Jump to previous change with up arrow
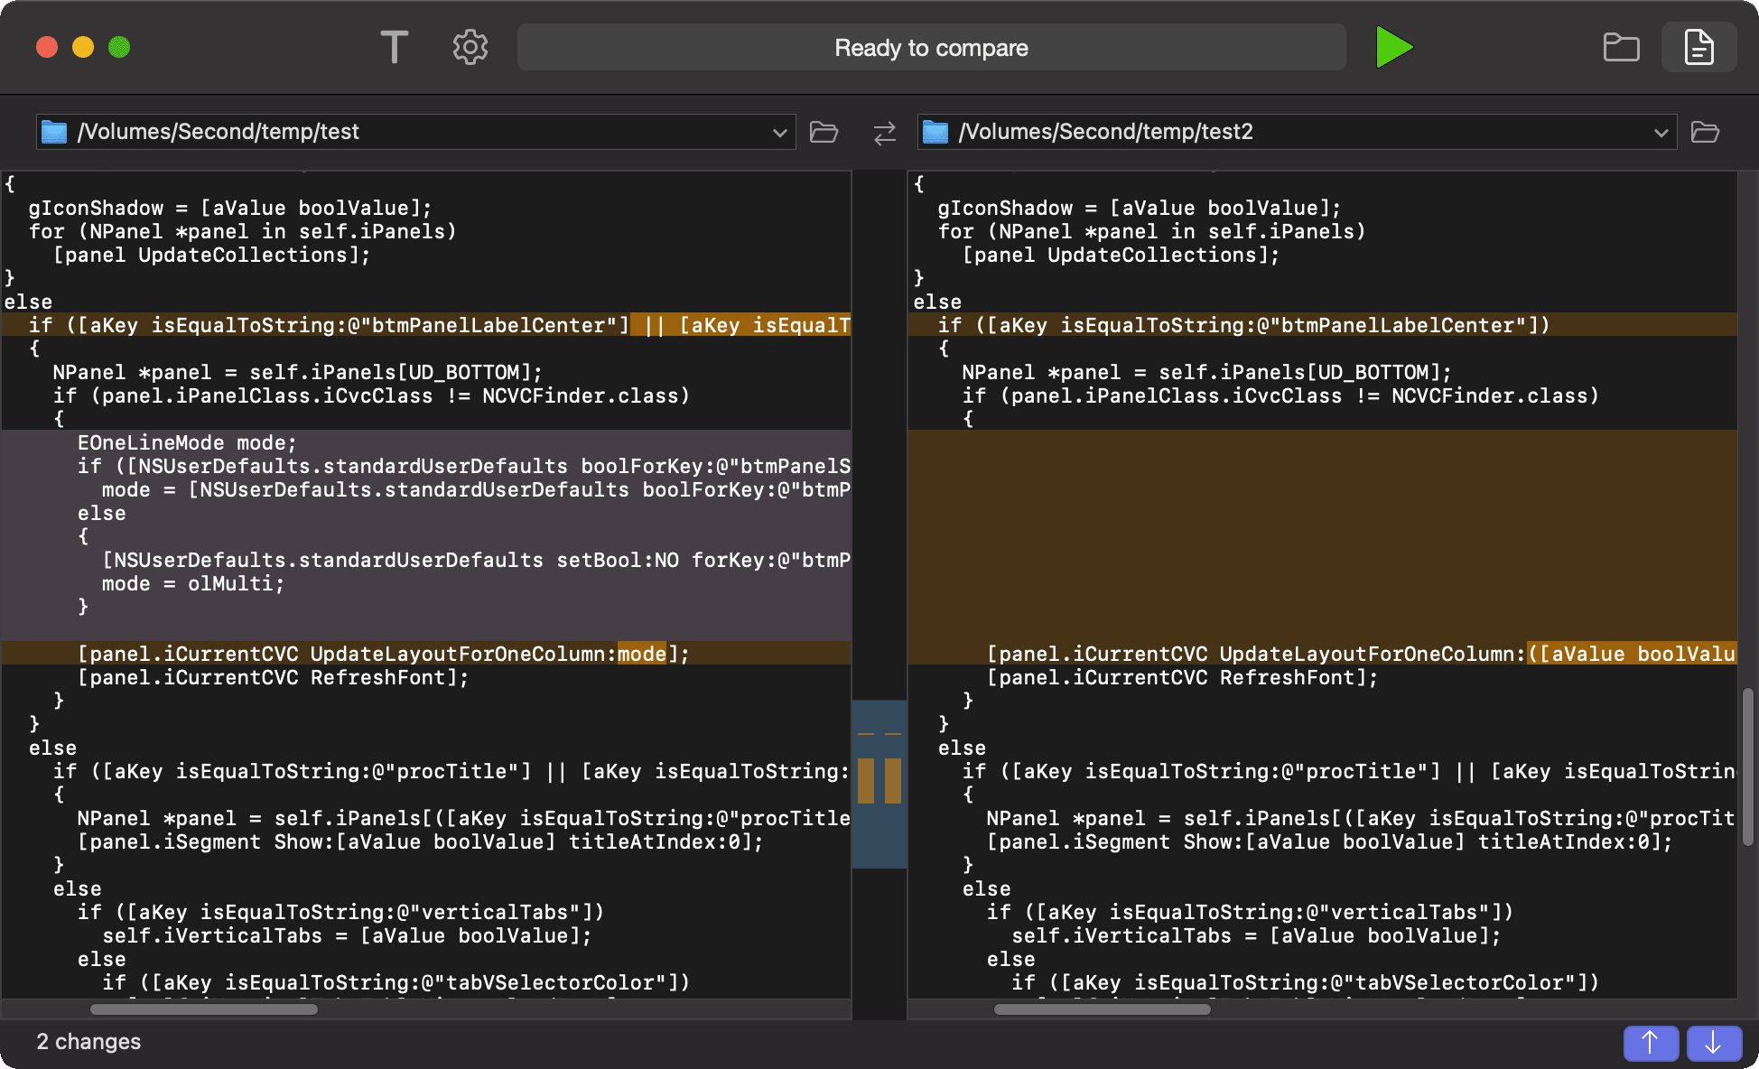 coord(1651,1043)
